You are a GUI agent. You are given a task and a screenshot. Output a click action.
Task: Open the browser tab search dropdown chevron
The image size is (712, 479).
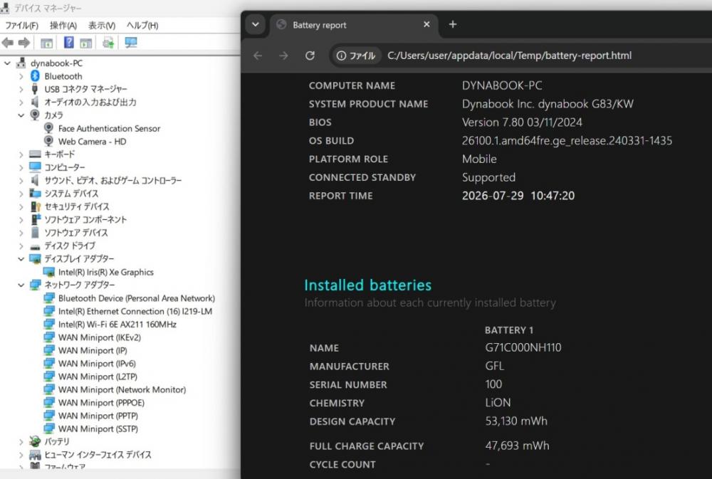(x=256, y=24)
